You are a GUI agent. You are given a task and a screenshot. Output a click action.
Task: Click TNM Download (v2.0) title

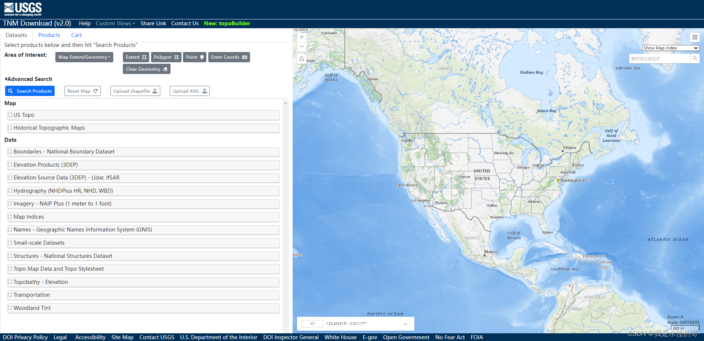(37, 23)
